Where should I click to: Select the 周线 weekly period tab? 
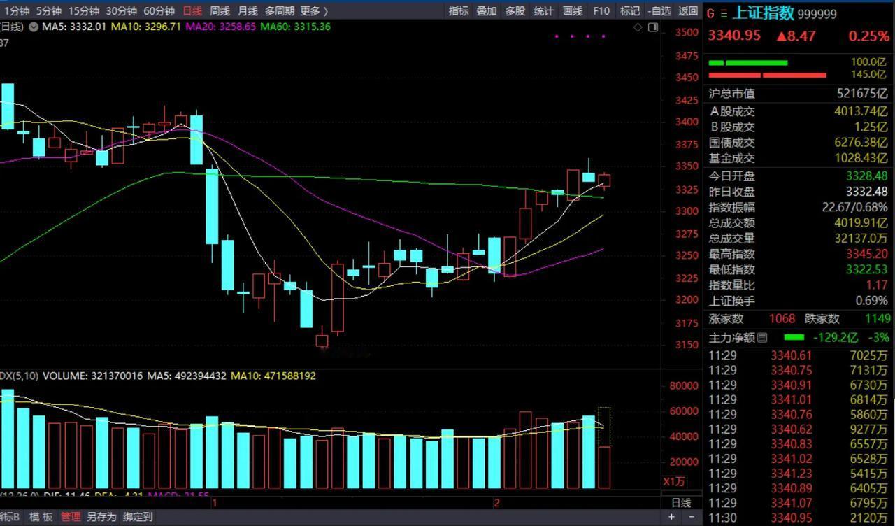(x=220, y=11)
